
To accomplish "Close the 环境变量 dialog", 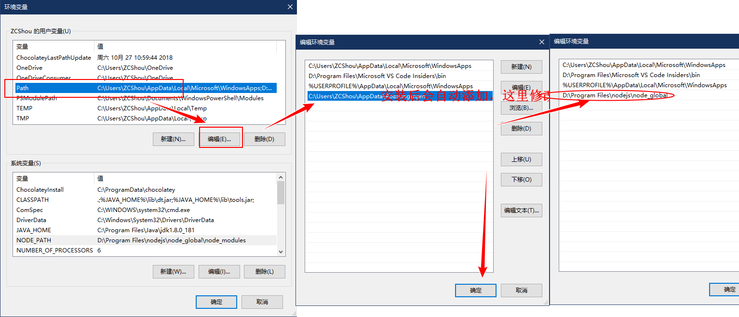I will point(290,7).
